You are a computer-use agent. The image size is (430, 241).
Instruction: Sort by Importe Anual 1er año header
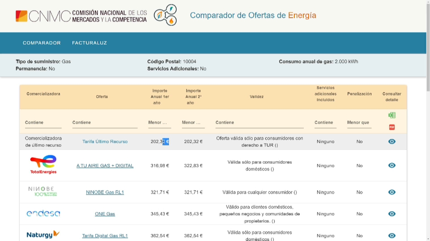[x=159, y=97]
